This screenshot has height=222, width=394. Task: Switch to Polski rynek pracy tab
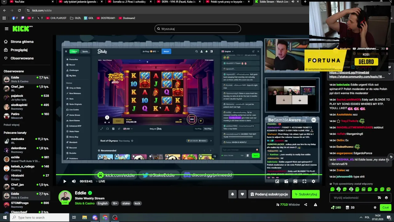[228, 2]
